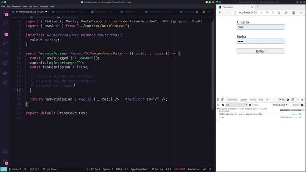Screen dimensions: 306x172
Task: Open DevTools feedback icon
Action: coord(293,100)
